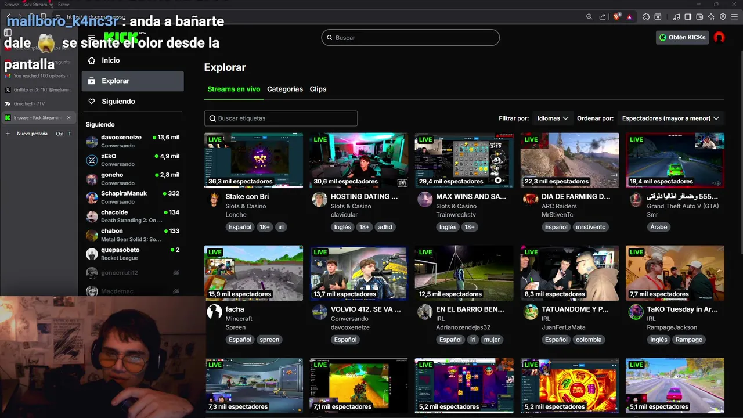Open Slots & Casino category under Lonche
The width and height of the screenshot is (743, 418).
[246, 206]
